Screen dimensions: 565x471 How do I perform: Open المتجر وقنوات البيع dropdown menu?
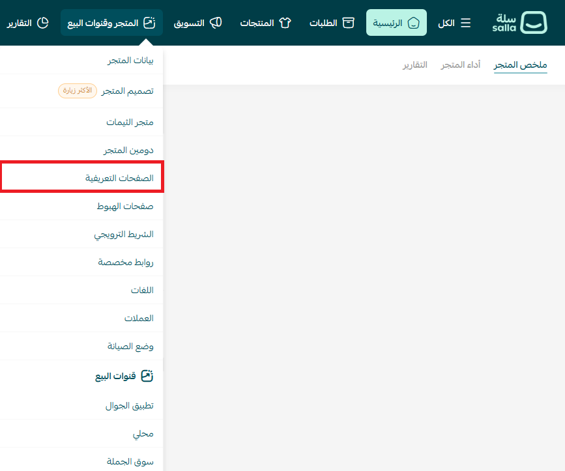pyautogui.click(x=111, y=23)
